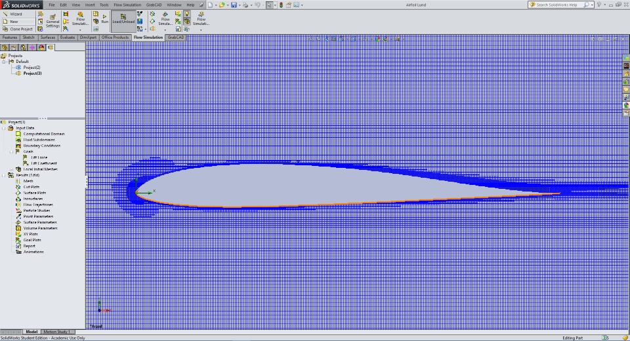Switch to the Office Products tab
Viewport: 630px width, 341px height.
tap(115, 37)
